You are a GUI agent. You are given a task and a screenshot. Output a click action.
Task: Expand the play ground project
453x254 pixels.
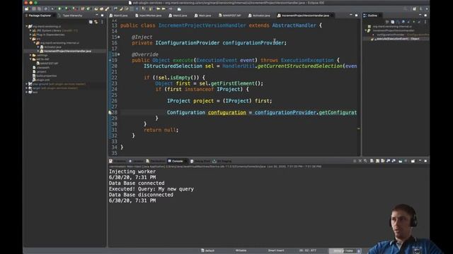pyautogui.click(x=27, y=84)
